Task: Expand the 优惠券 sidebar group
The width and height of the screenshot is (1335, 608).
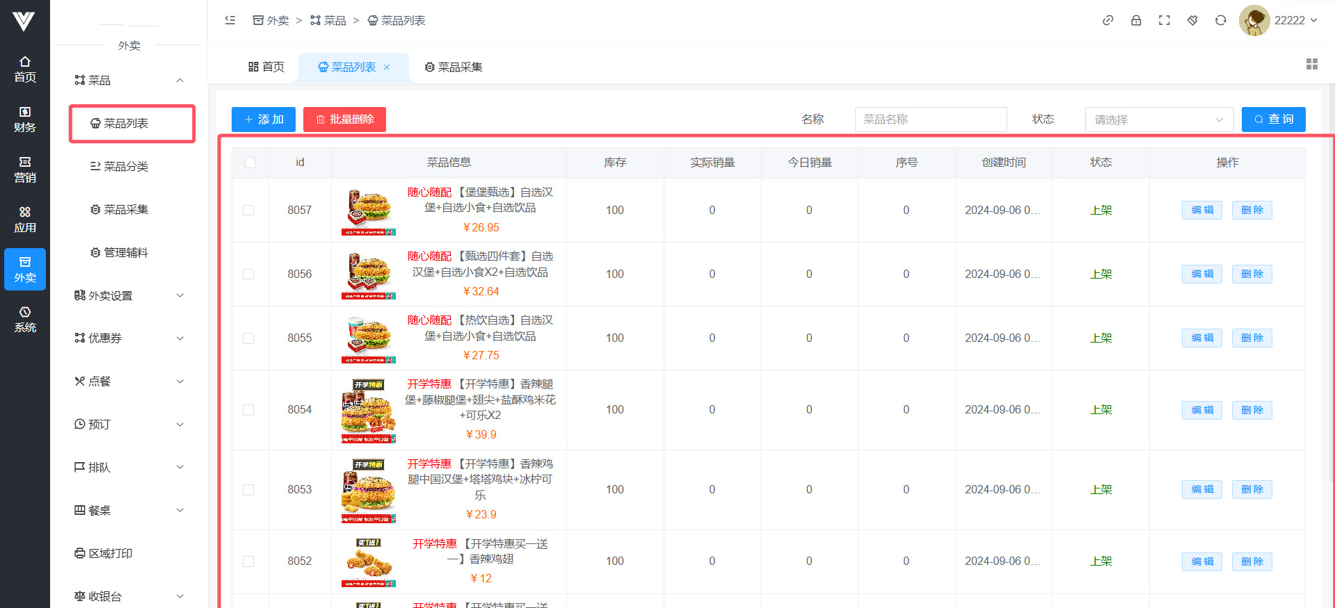Action: coord(129,338)
